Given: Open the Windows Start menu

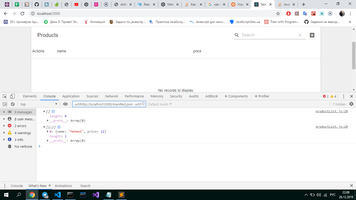Looking at the screenshot, I should pyautogui.click(x=6, y=195).
